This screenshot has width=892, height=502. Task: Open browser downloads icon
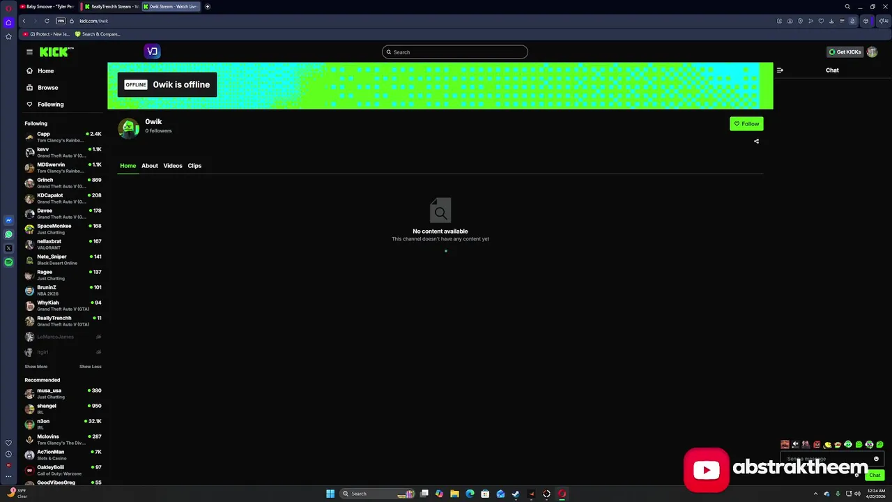(x=831, y=21)
